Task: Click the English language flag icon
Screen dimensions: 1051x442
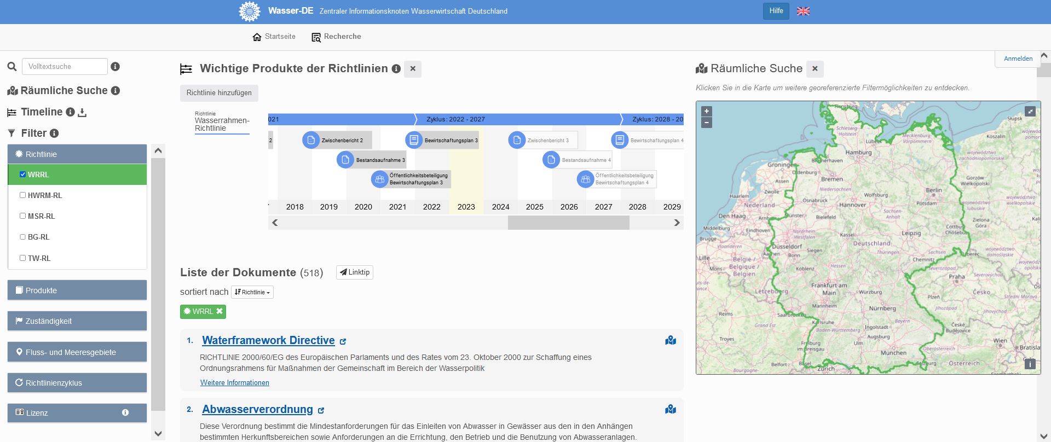Action: pyautogui.click(x=803, y=11)
